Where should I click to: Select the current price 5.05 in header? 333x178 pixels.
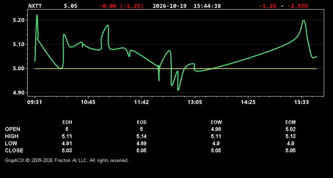(x=71, y=6)
